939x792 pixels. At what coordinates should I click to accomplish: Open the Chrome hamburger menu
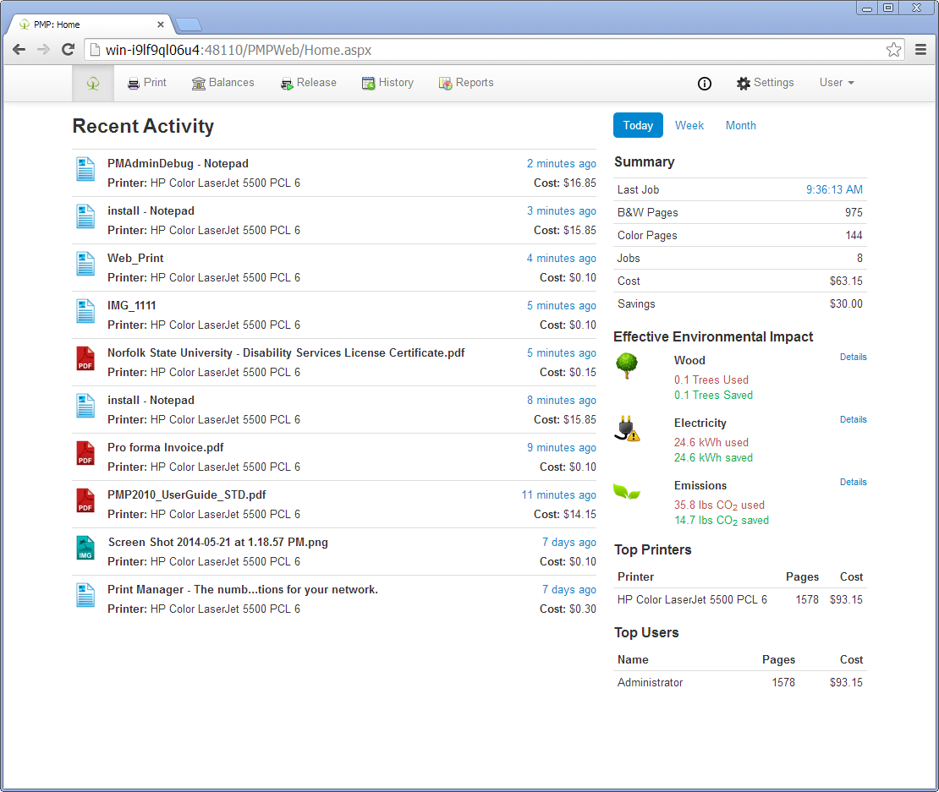(x=921, y=50)
